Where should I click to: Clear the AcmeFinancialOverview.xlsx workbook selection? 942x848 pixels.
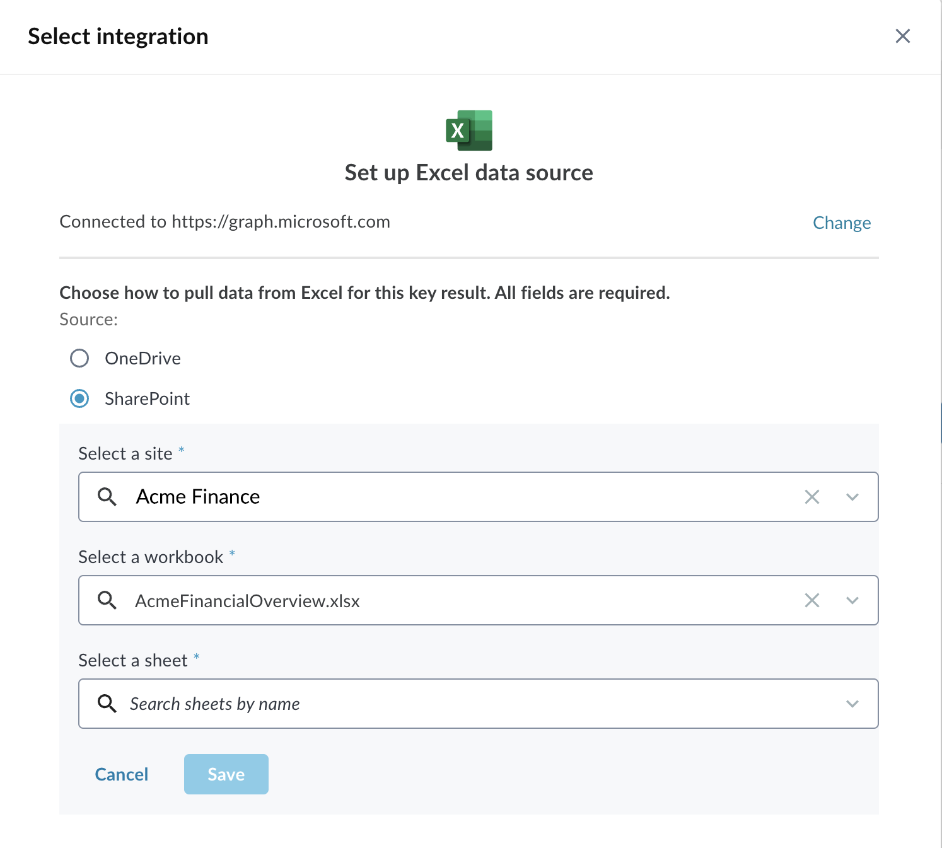[812, 600]
